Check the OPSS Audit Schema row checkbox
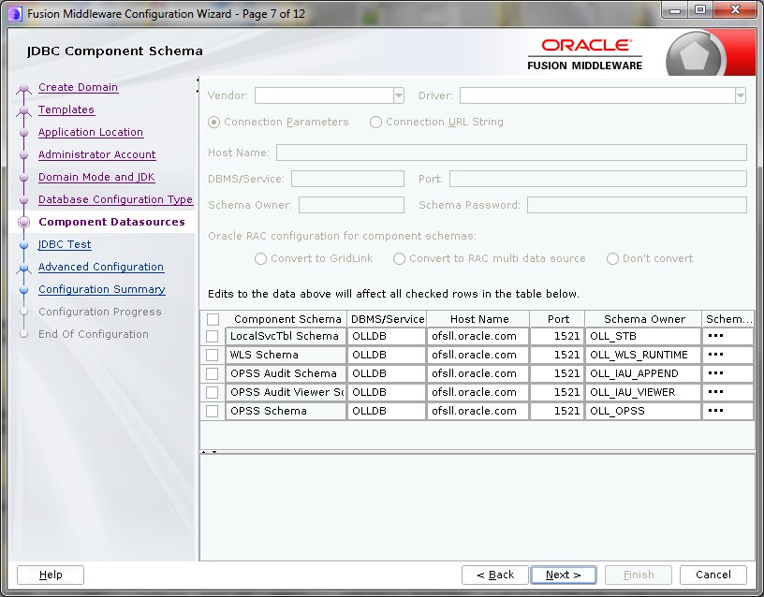The height and width of the screenshot is (597, 764). (212, 373)
